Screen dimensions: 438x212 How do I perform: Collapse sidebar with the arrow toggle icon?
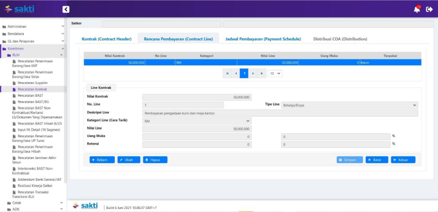(66, 9)
